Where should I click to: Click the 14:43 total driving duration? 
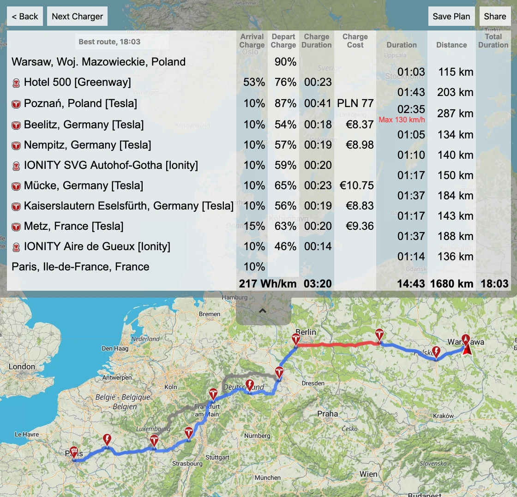(x=411, y=284)
